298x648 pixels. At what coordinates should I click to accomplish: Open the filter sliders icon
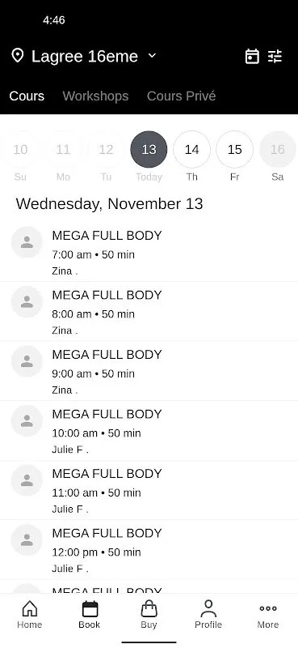point(275,56)
